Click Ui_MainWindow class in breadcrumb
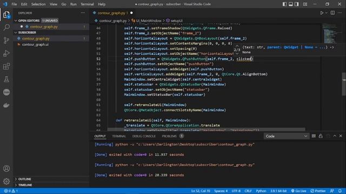This screenshot has width=346, height=194. 149,20
